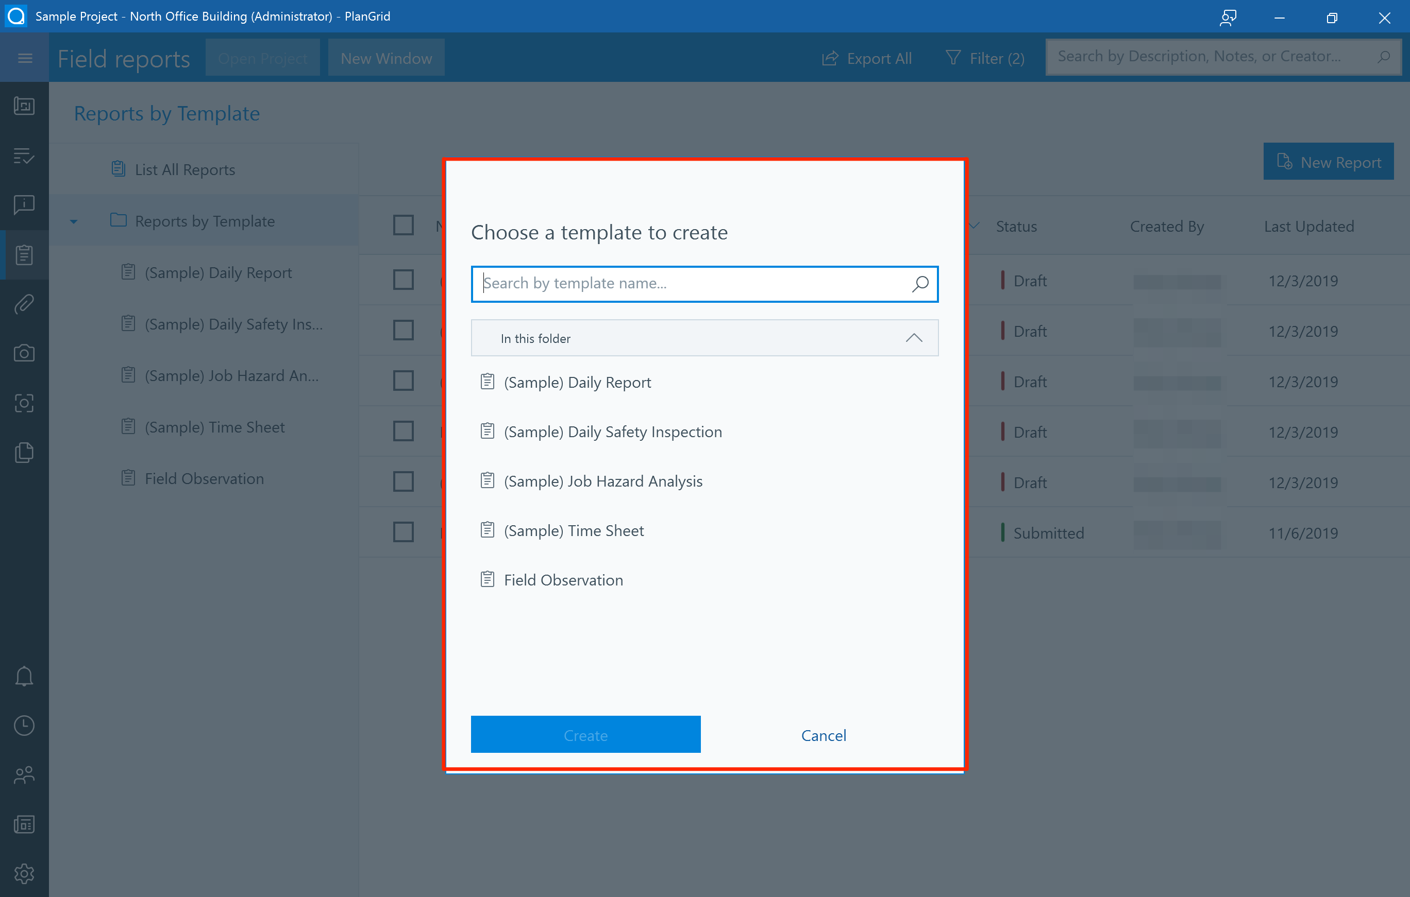Check the third Draft row checkbox
The image size is (1410, 897).
pyautogui.click(x=403, y=381)
